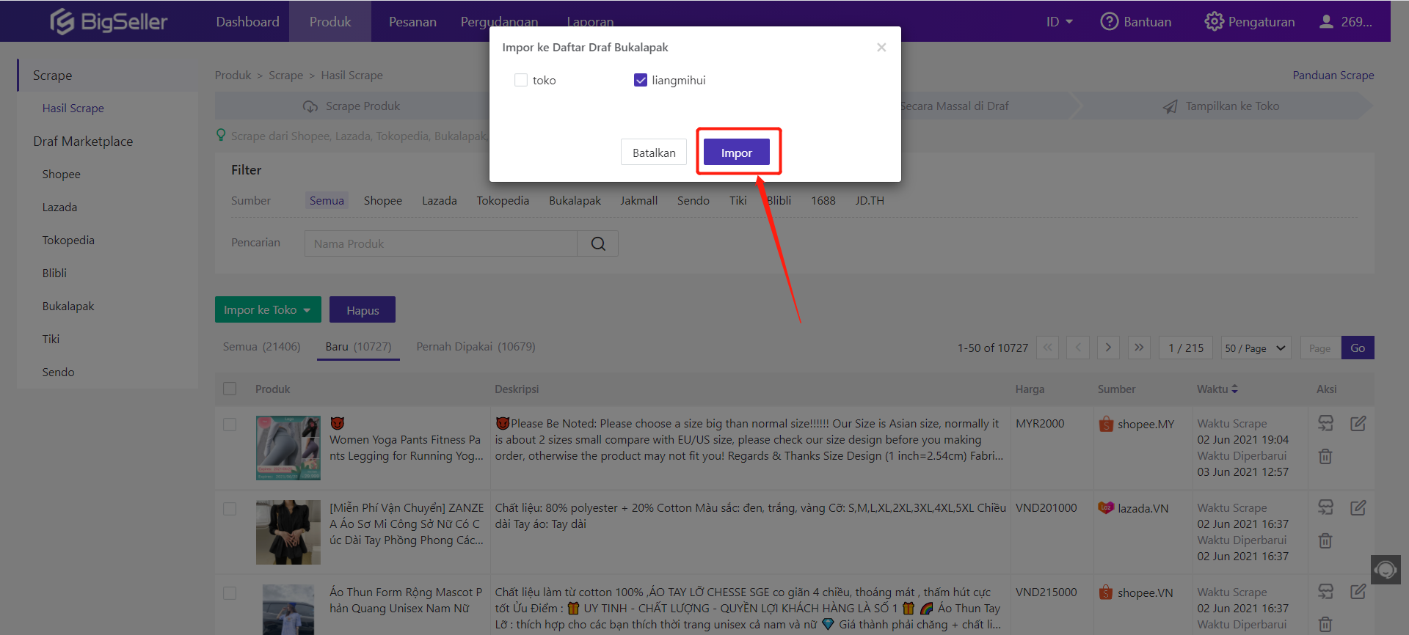Open the Women Yoga Pants thumbnail
Screen dimensions: 1409x635
(x=288, y=448)
